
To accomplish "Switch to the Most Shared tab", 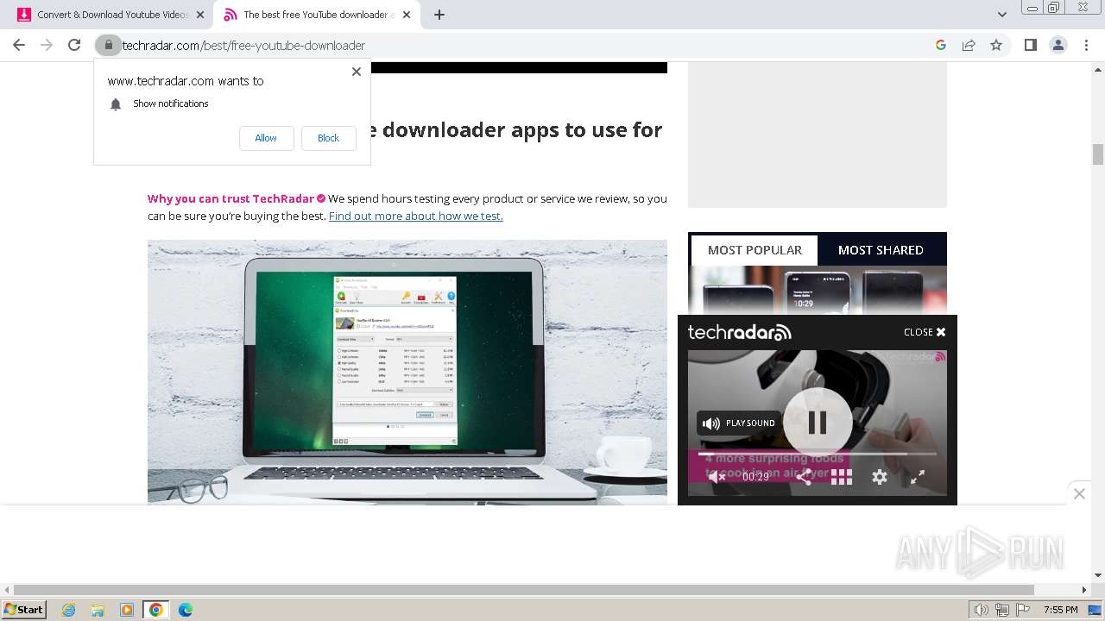I will 881,250.
